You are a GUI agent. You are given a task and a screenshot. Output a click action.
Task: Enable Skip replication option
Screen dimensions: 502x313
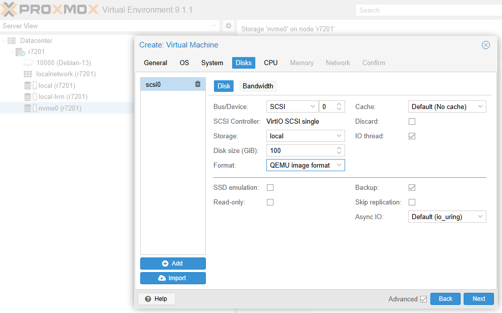412,202
